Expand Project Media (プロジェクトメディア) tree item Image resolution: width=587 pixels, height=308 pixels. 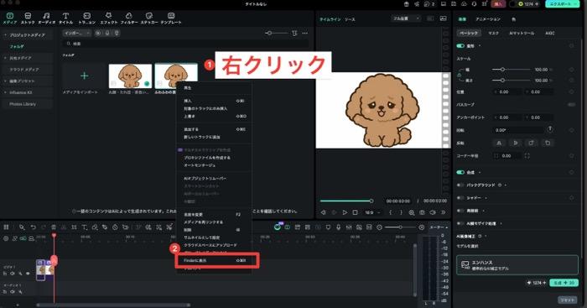click(x=5, y=35)
